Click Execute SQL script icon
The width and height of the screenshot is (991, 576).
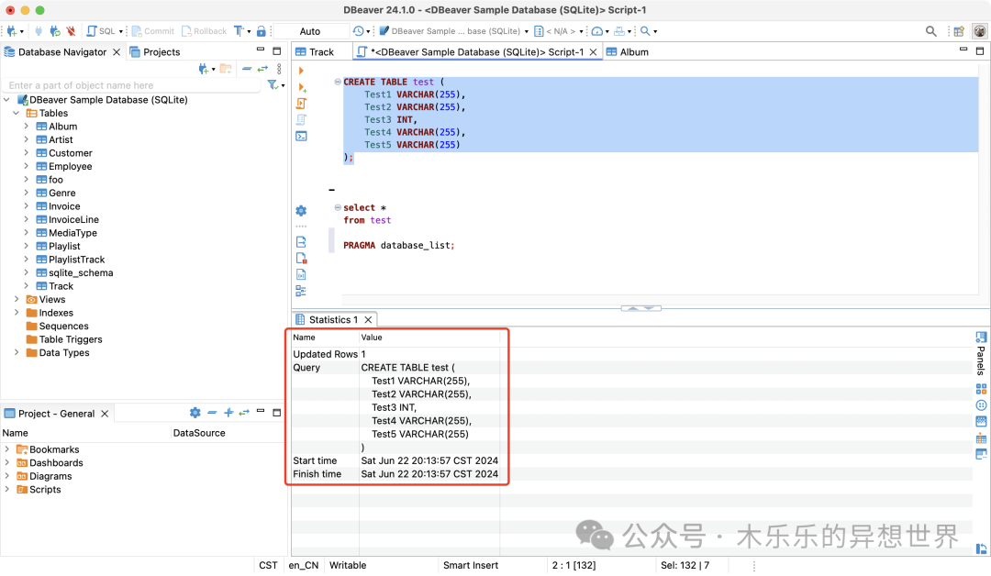[302, 104]
